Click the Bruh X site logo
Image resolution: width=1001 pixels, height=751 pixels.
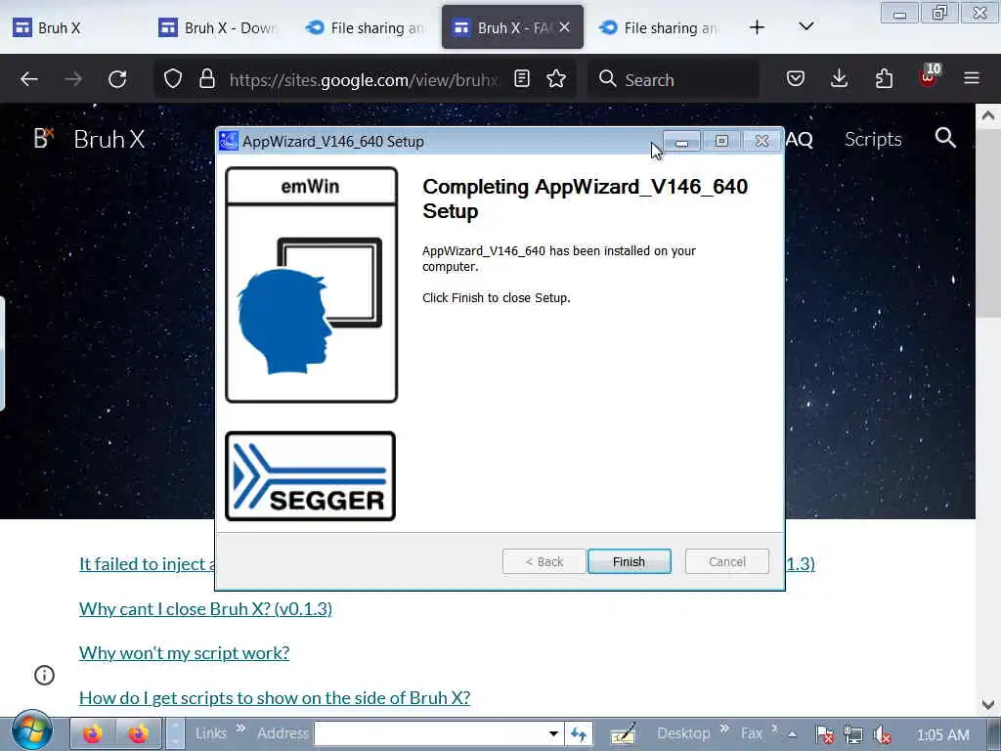(x=43, y=139)
